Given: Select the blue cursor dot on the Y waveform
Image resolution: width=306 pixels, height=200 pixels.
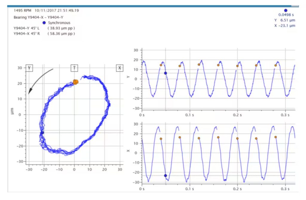Looking at the screenshot, I should click(165, 73).
